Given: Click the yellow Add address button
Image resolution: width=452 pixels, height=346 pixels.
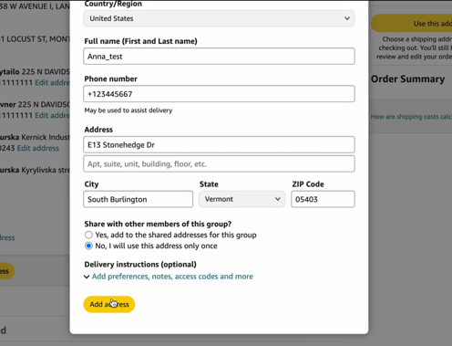Looking at the screenshot, I should tap(109, 304).
